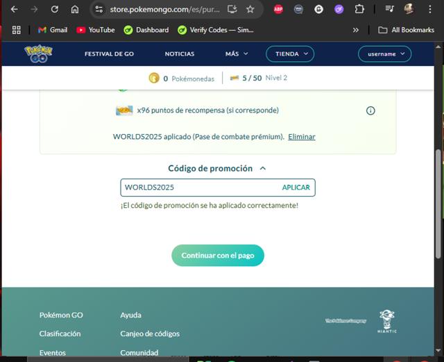444x362 pixels.
Task: Open Festival de GO menu item
Action: (109, 54)
